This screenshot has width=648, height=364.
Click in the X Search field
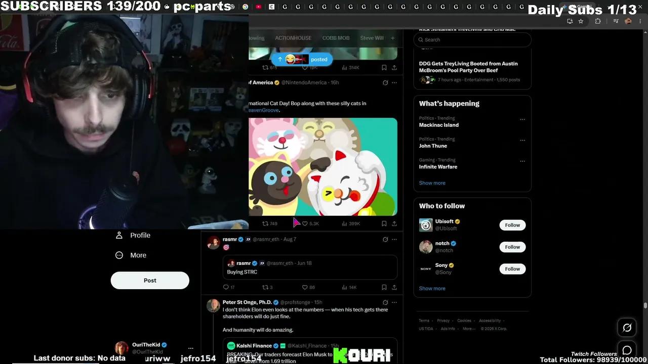tap(472, 39)
